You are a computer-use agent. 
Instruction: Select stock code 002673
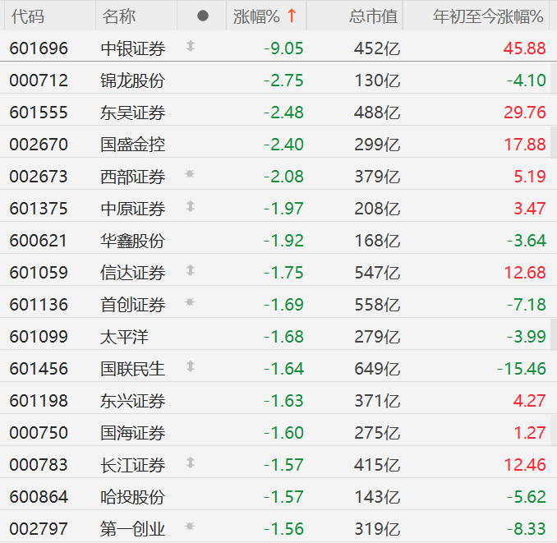click(39, 177)
